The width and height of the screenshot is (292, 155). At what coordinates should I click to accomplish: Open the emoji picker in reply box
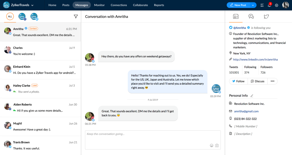(x=212, y=146)
